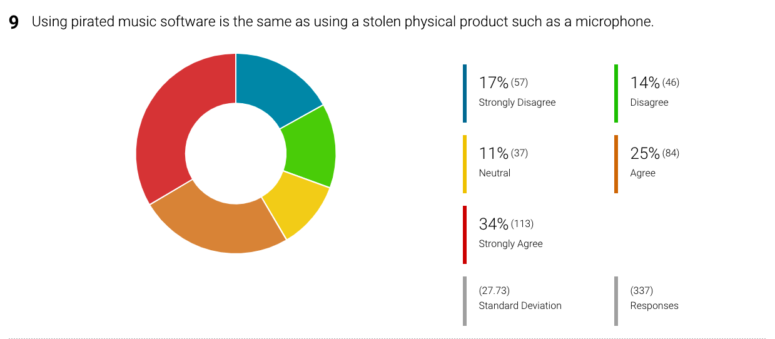Click the question 9 title text

(x=343, y=23)
